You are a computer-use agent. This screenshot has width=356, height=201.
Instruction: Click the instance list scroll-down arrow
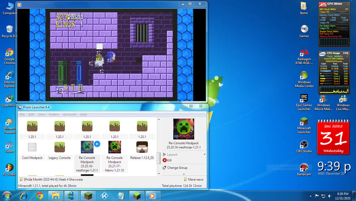point(159,174)
